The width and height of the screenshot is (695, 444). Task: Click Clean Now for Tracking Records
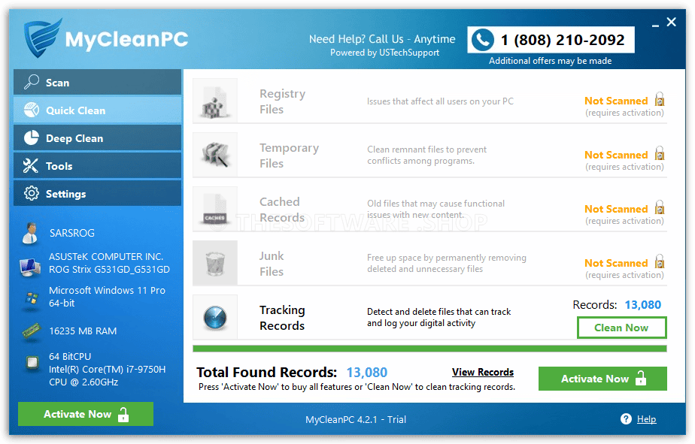pos(621,328)
